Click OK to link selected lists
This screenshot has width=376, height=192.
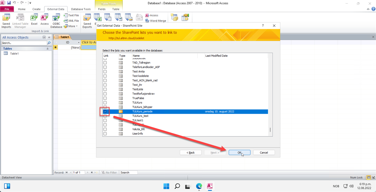239,153
